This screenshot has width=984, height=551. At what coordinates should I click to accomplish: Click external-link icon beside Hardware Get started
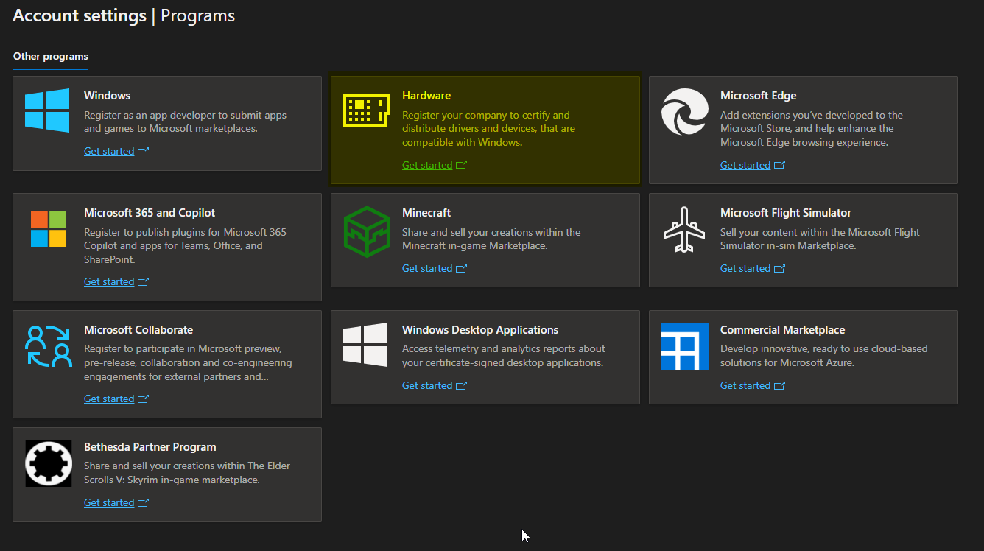462,166
